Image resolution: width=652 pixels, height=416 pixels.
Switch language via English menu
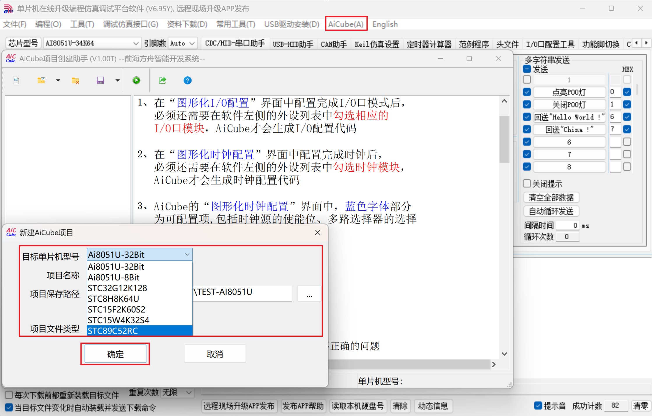click(385, 24)
